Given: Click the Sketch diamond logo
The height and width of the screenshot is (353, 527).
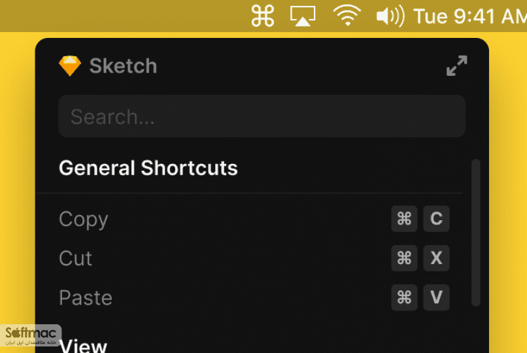Looking at the screenshot, I should point(70,66).
